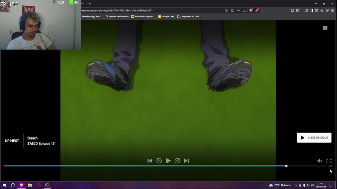Viewport: 337px width, 189px height.
Task: Open the Brave Wallet icon
Action: pyautogui.click(x=317, y=10)
